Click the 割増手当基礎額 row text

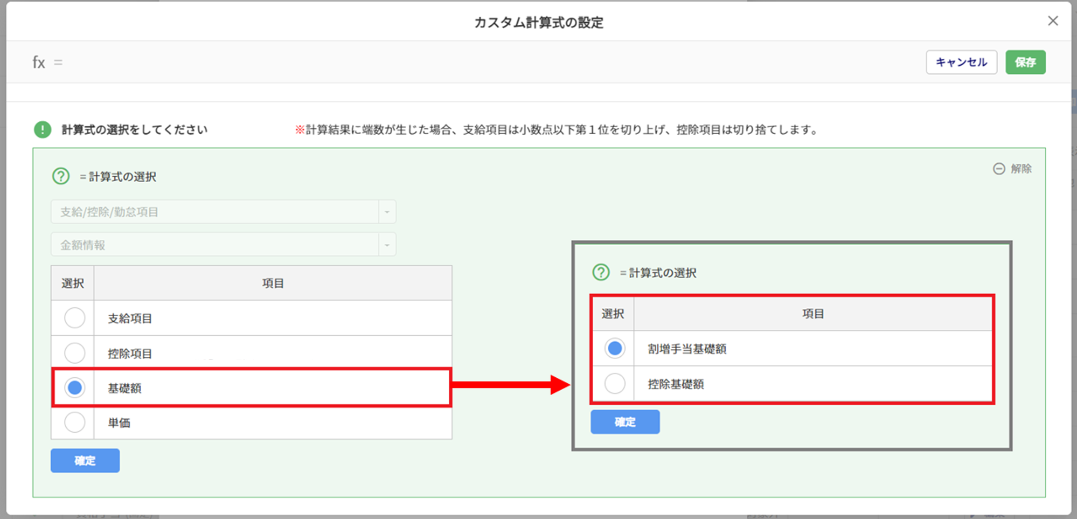click(687, 349)
